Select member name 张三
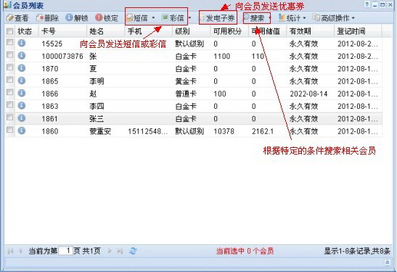 [97, 119]
